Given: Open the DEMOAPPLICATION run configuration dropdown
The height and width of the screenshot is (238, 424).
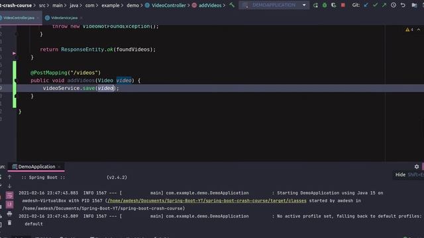Looking at the screenshot, I should (274, 5).
